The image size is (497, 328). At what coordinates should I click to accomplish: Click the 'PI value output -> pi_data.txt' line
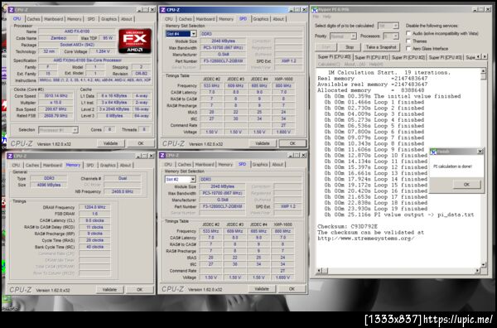coord(399,215)
